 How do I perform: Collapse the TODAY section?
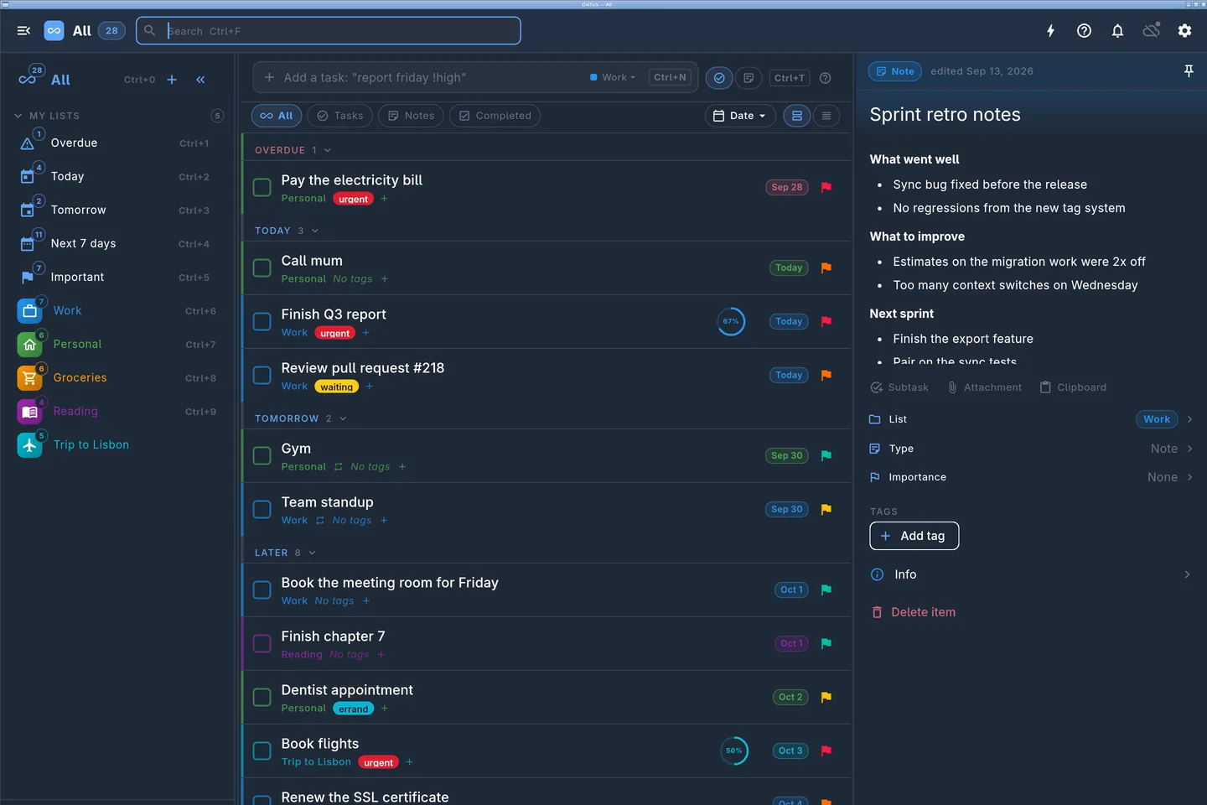[315, 231]
